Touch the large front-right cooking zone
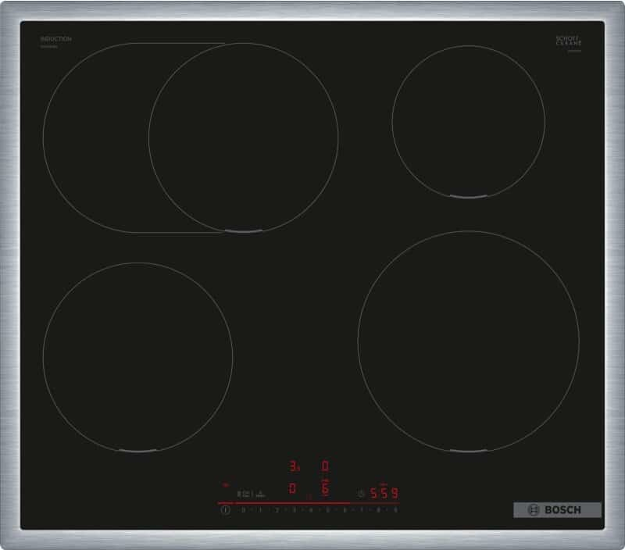This screenshot has height=550, width=625. click(x=468, y=342)
